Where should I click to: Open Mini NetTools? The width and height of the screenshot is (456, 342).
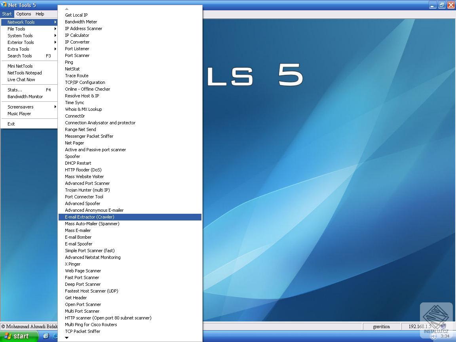pyautogui.click(x=29, y=66)
